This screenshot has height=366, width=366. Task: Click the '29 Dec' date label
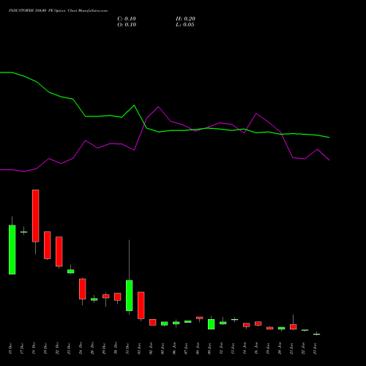(104, 348)
